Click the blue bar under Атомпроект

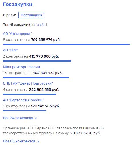point(66,44)
